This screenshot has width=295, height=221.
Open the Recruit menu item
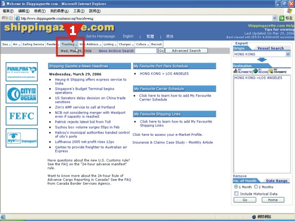click(x=156, y=44)
